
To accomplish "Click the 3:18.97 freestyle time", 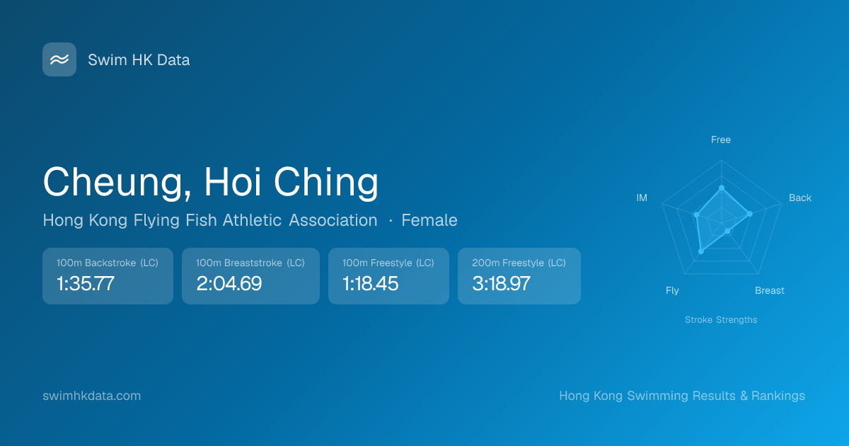I will pyautogui.click(x=501, y=284).
